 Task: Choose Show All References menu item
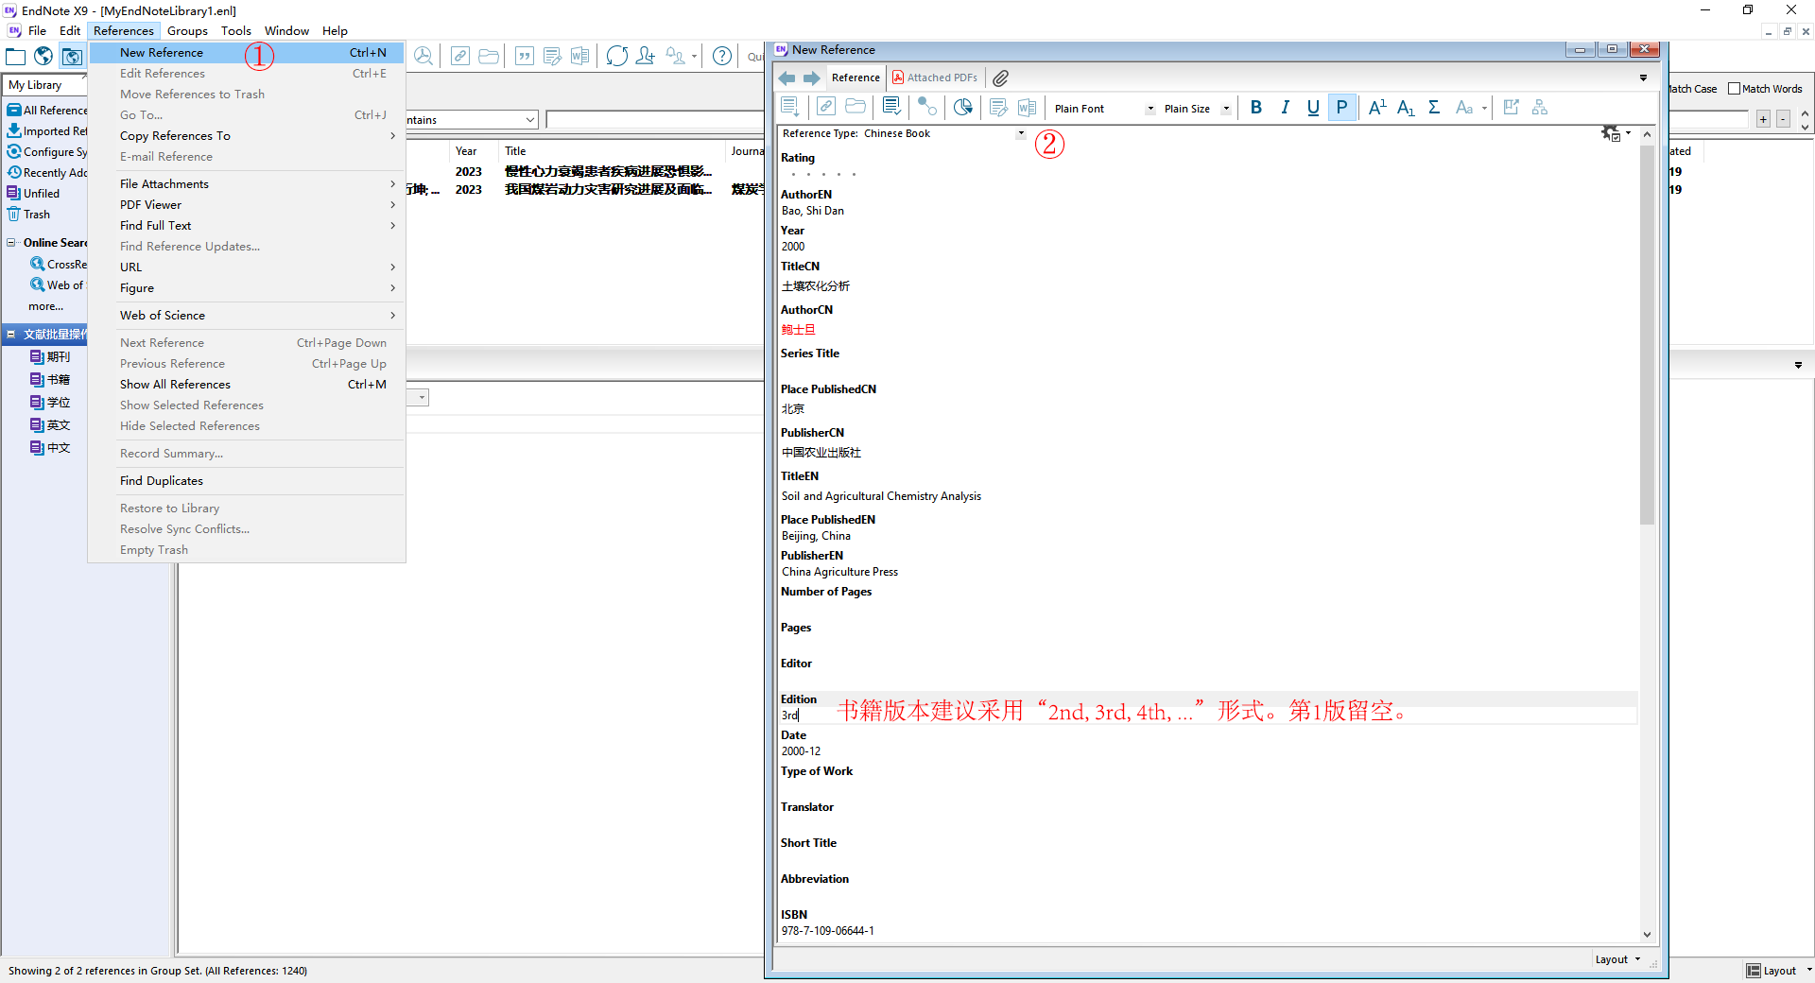247,385
